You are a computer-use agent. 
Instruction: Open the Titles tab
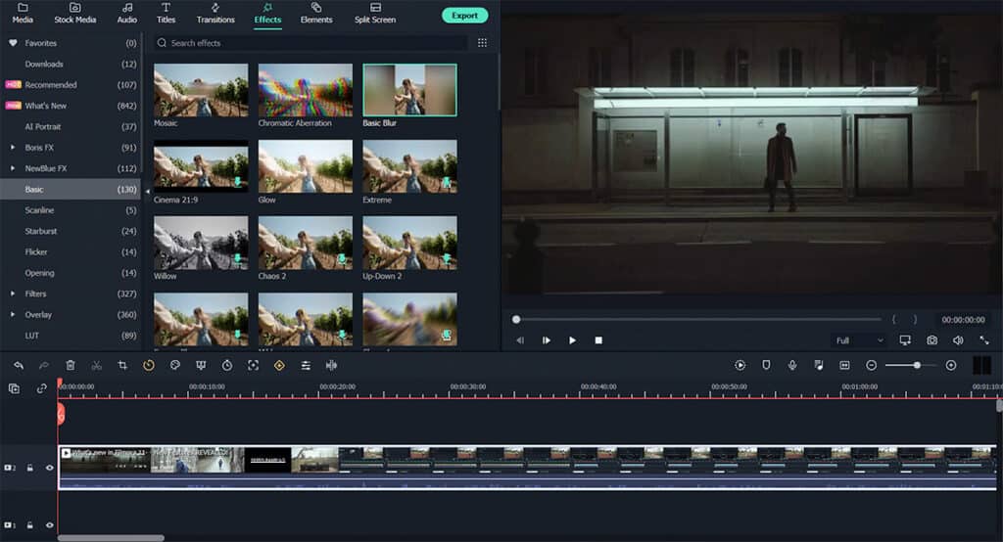point(166,14)
